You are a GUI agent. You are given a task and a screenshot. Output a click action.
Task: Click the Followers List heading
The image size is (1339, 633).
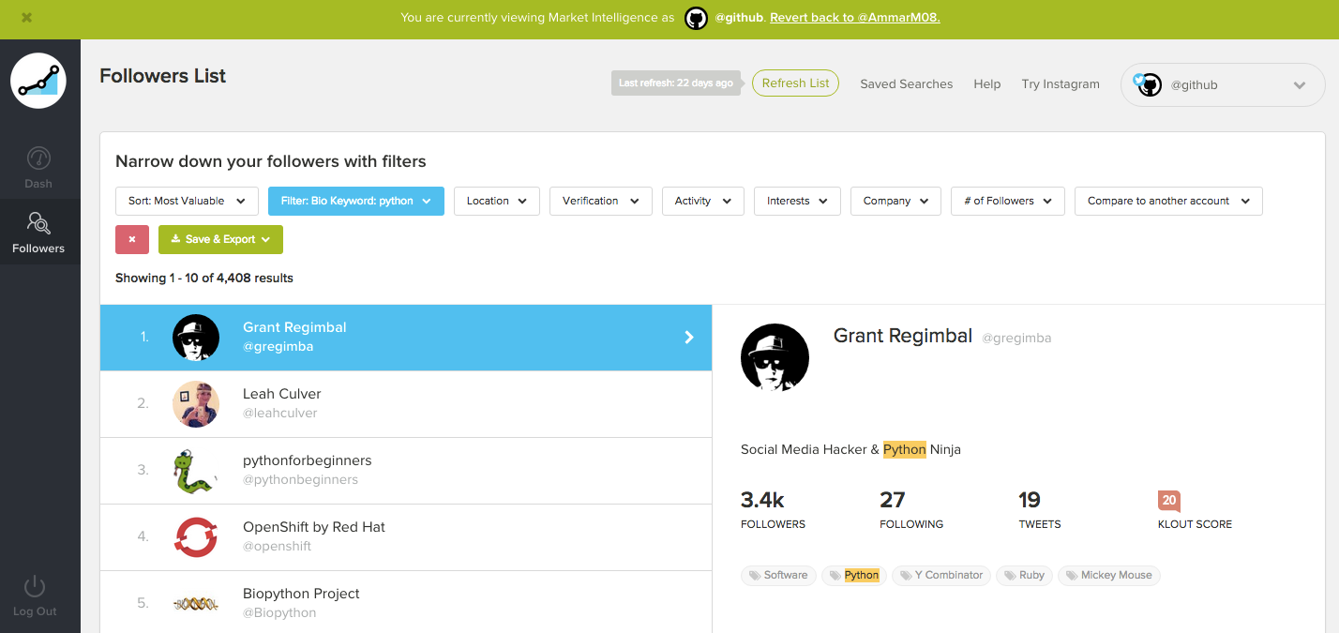163,76
